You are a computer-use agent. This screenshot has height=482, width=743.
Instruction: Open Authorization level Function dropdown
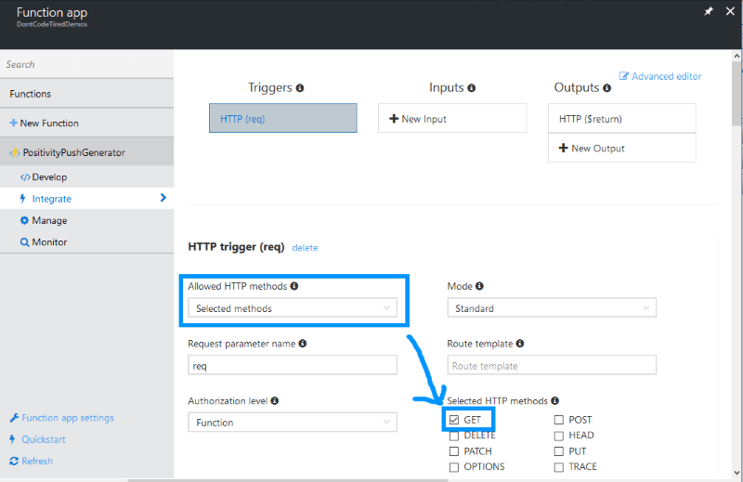[293, 423]
